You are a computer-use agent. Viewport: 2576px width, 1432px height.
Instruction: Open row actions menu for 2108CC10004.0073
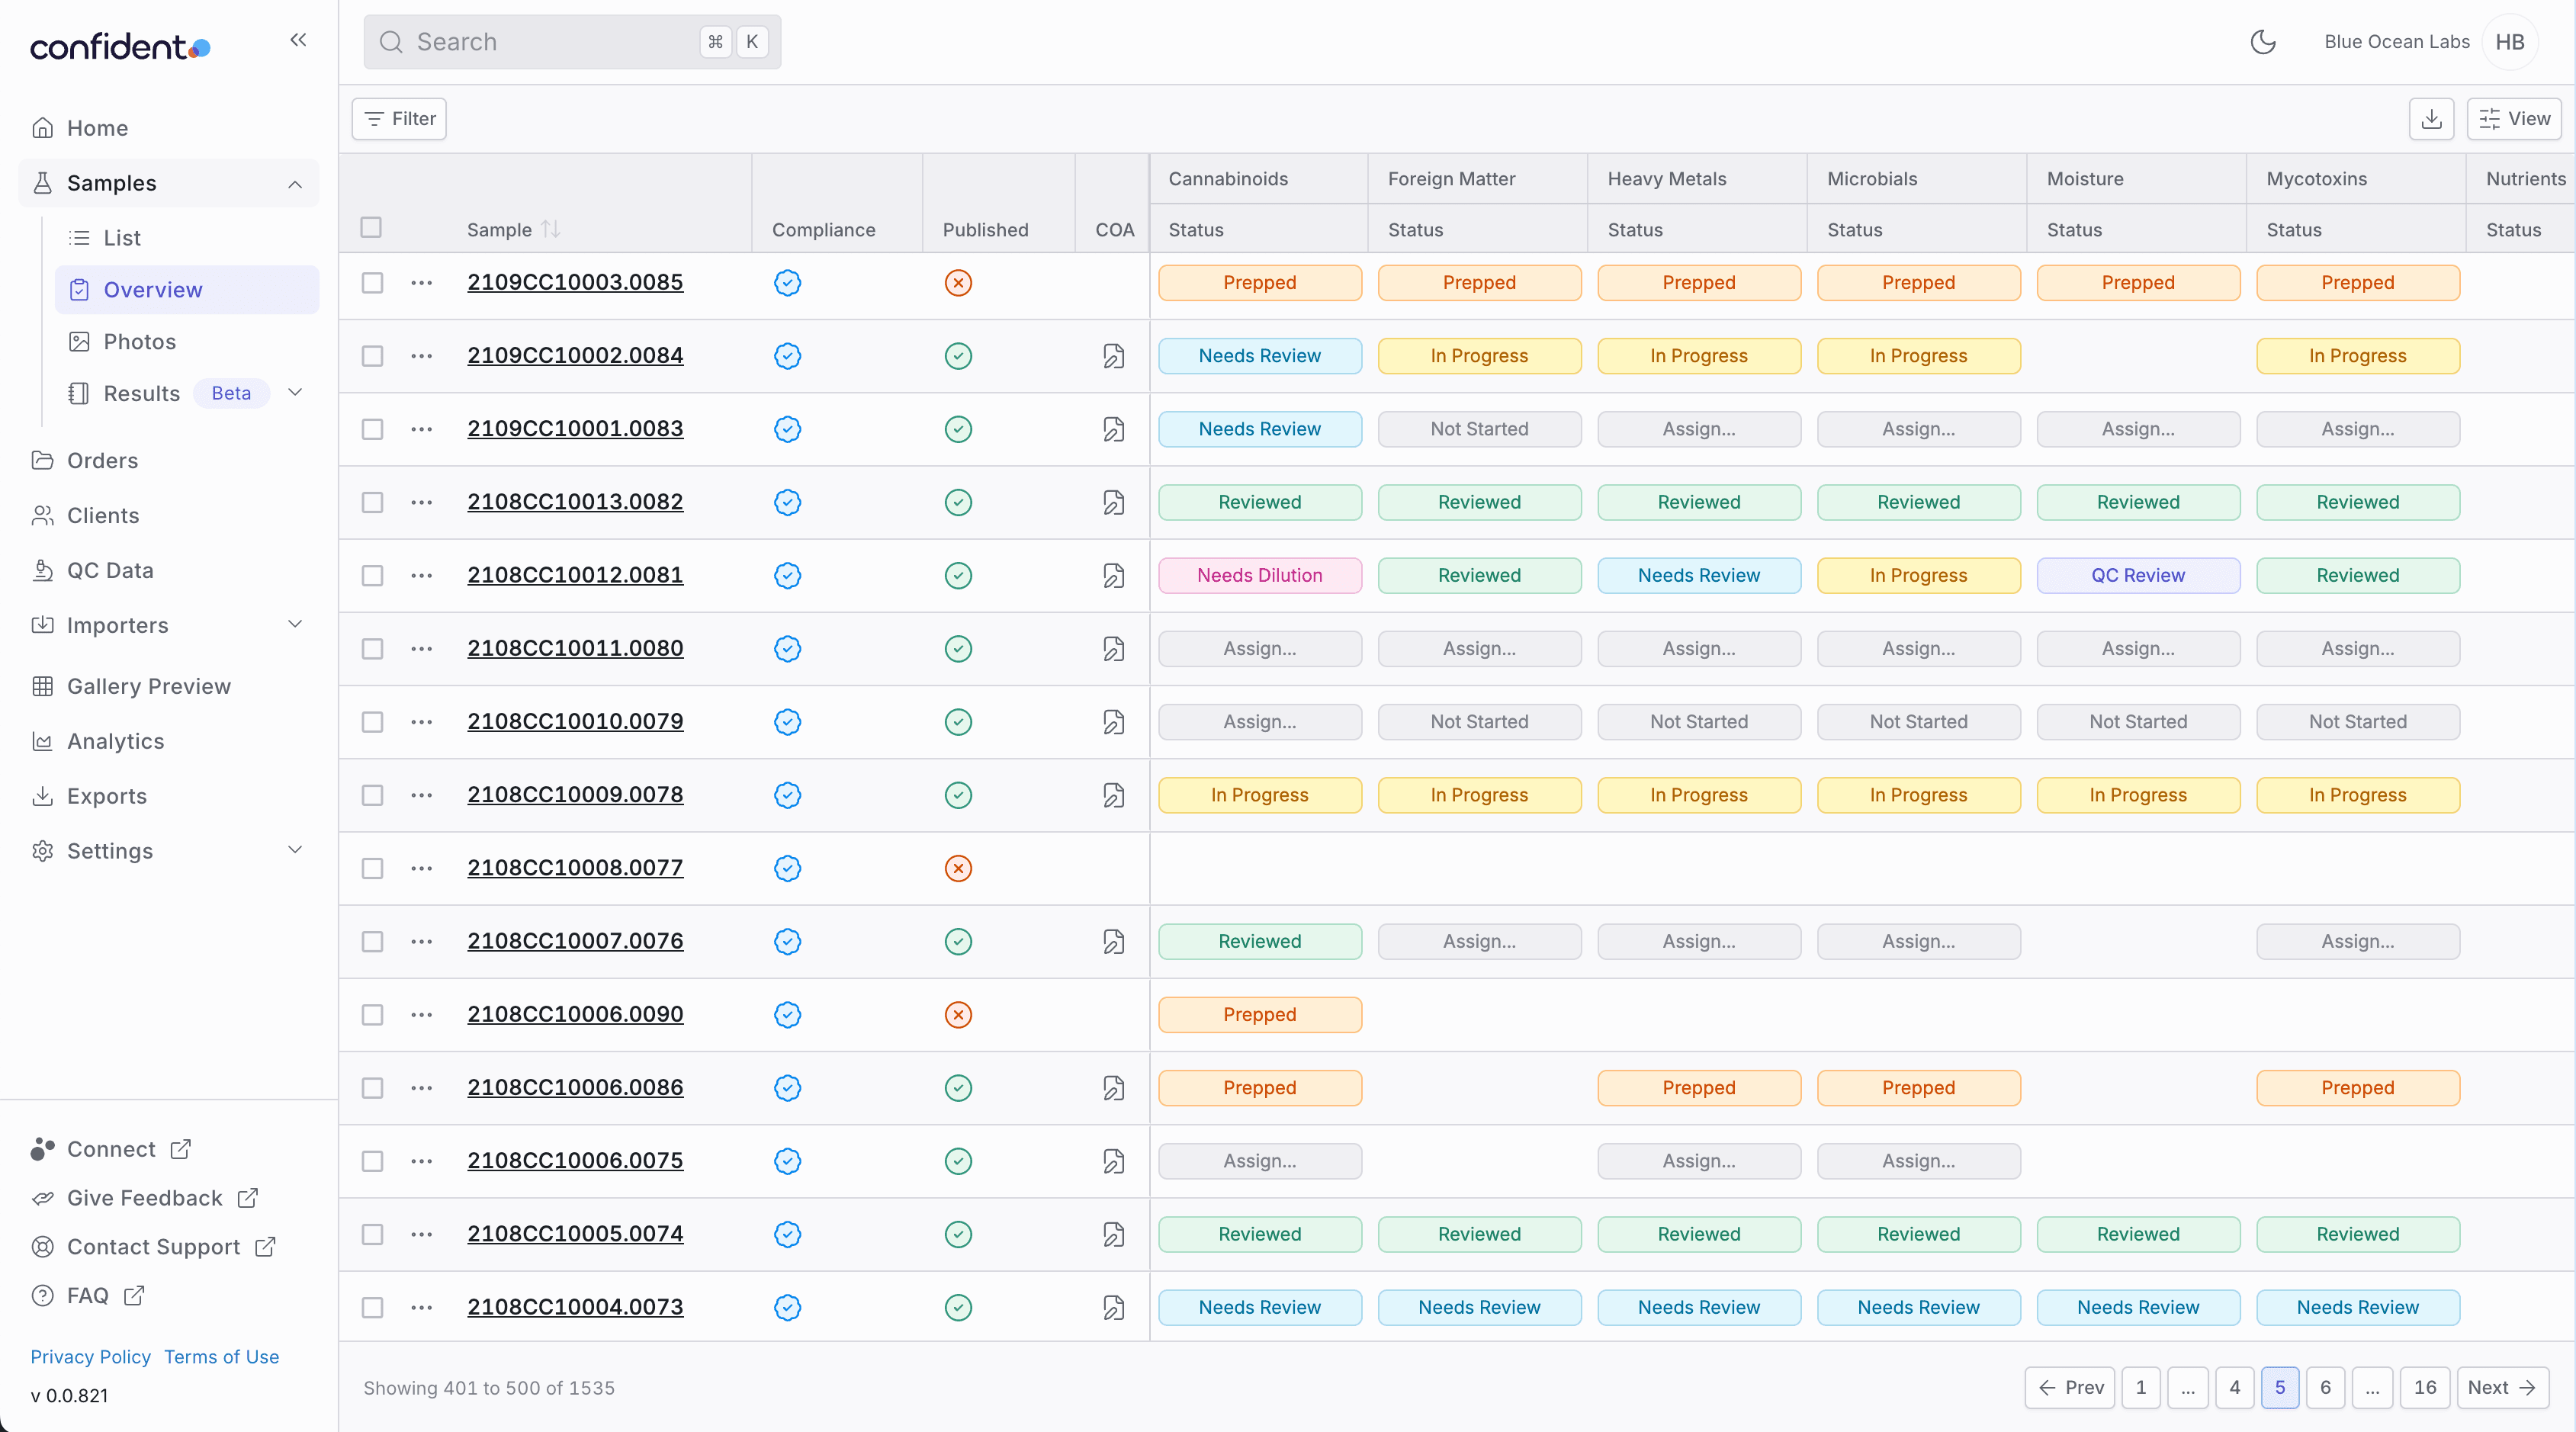(x=422, y=1307)
